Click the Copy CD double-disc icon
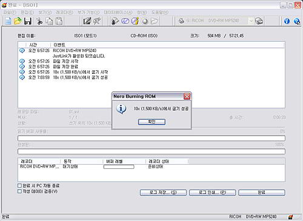The image size is (303, 221). coord(125,21)
